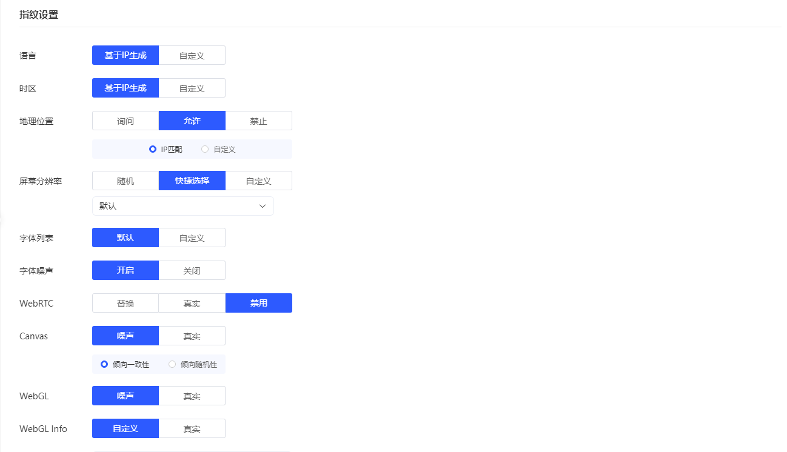Switch 屏幕分辨率 to 自定义
Image resolution: width=787 pixels, height=452 pixels.
pyautogui.click(x=259, y=180)
